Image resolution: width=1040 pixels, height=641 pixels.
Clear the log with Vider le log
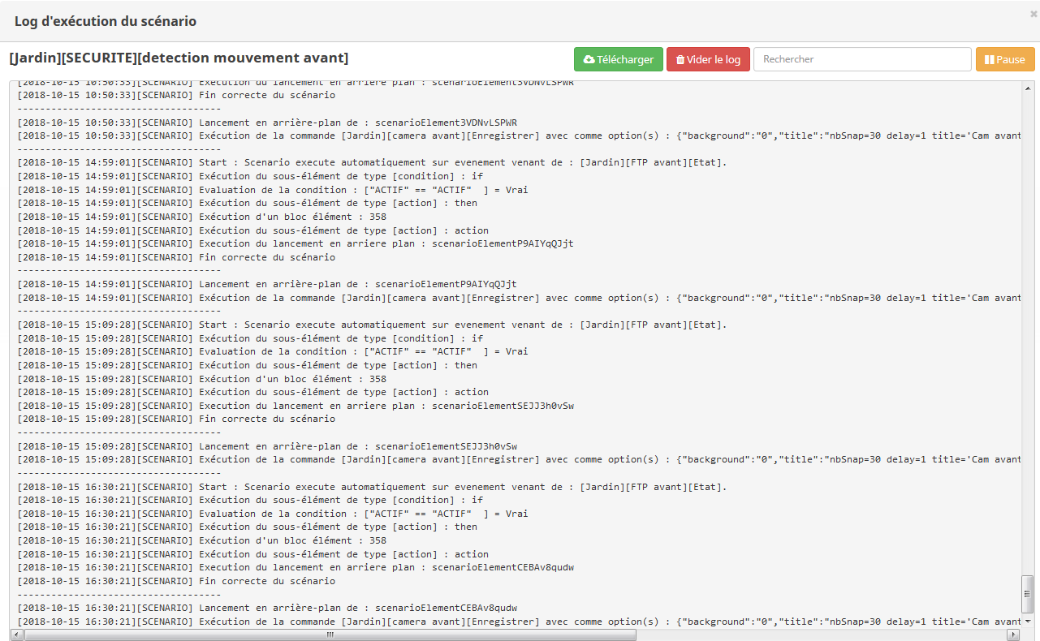point(708,59)
